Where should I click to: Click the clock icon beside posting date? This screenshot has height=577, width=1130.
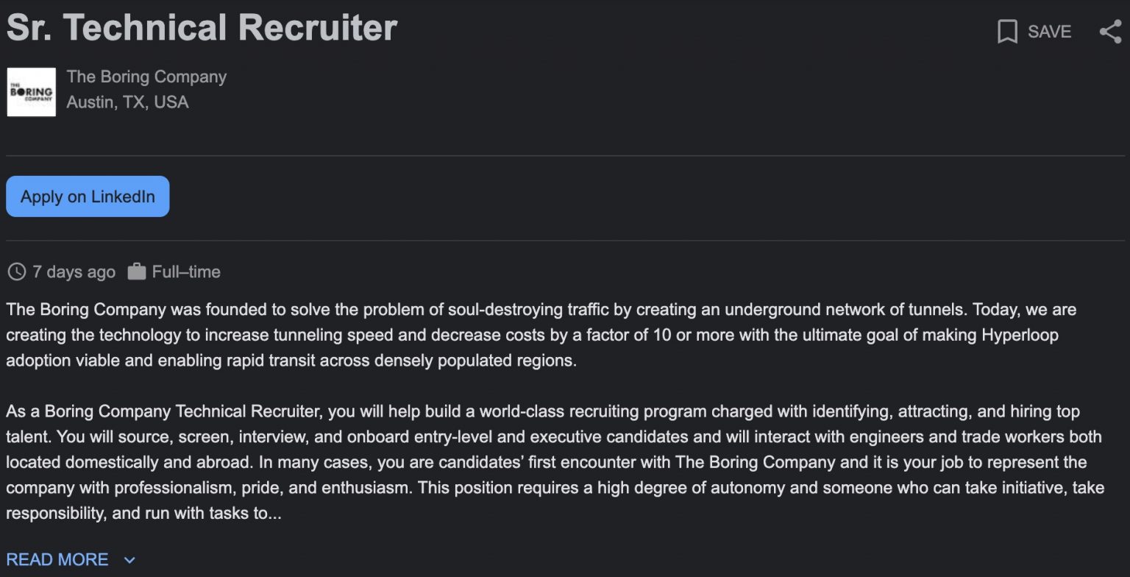coord(16,272)
